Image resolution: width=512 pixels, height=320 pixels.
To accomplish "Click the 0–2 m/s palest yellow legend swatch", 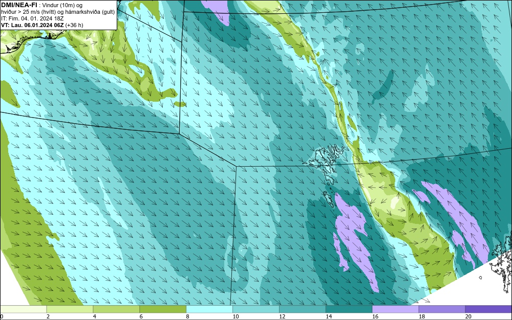I will coord(23,309).
